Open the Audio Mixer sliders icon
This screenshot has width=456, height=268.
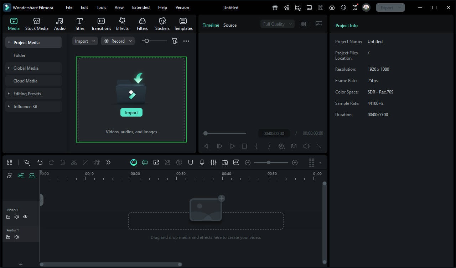213,162
